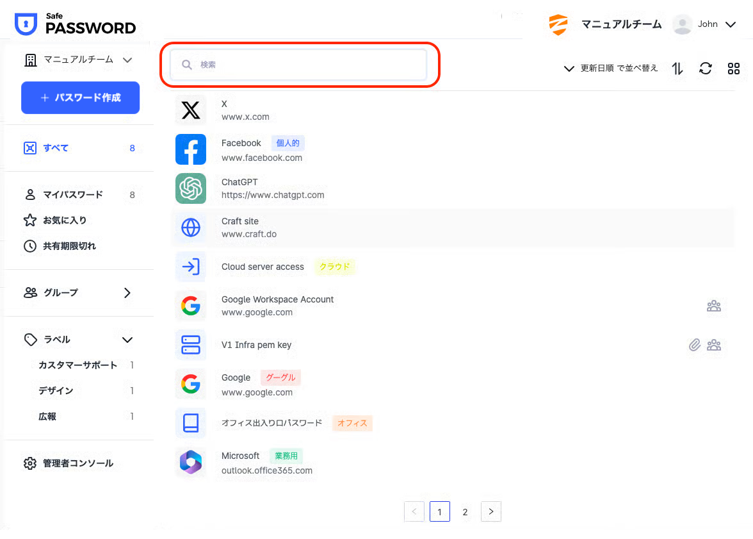Select マイパスワード in the sidebar
753x539 pixels.
[72, 195]
